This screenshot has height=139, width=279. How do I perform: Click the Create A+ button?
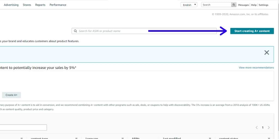[x=11, y=95]
